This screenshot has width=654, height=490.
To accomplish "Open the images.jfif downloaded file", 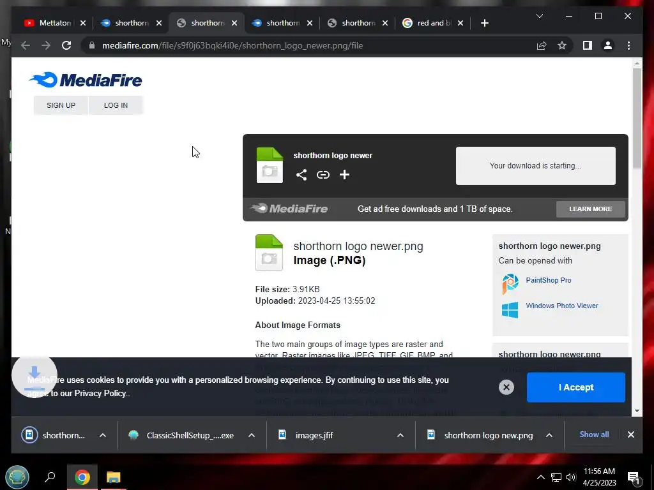I will click(314, 435).
